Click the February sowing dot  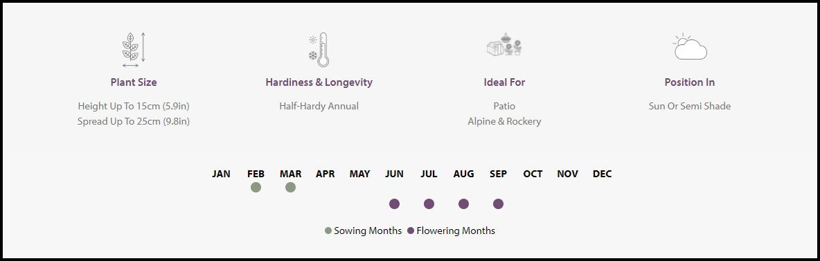pos(256,187)
